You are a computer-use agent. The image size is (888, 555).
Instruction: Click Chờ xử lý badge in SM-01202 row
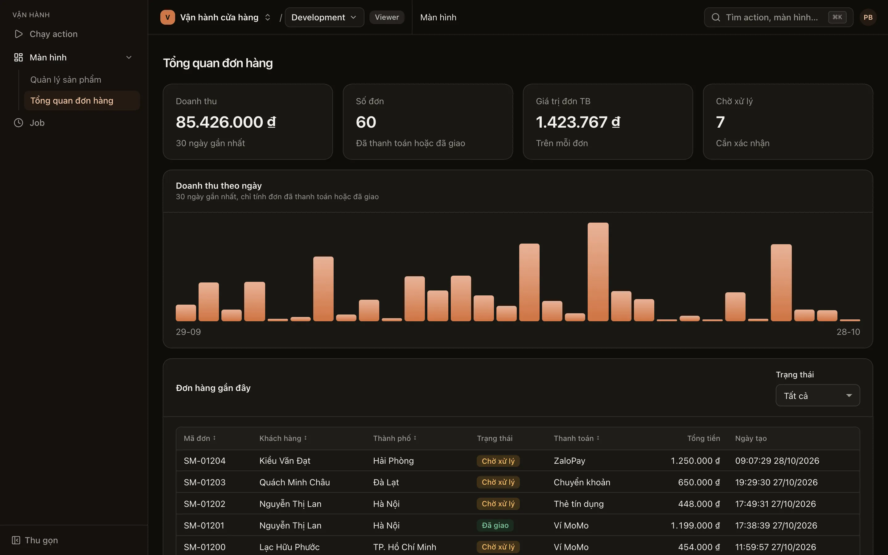point(498,504)
